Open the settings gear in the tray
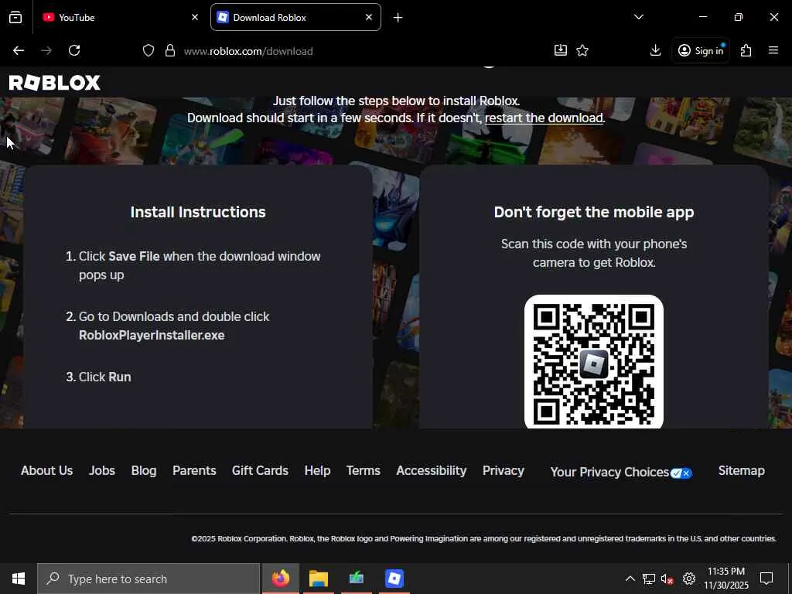The height and width of the screenshot is (594, 792). click(x=689, y=579)
